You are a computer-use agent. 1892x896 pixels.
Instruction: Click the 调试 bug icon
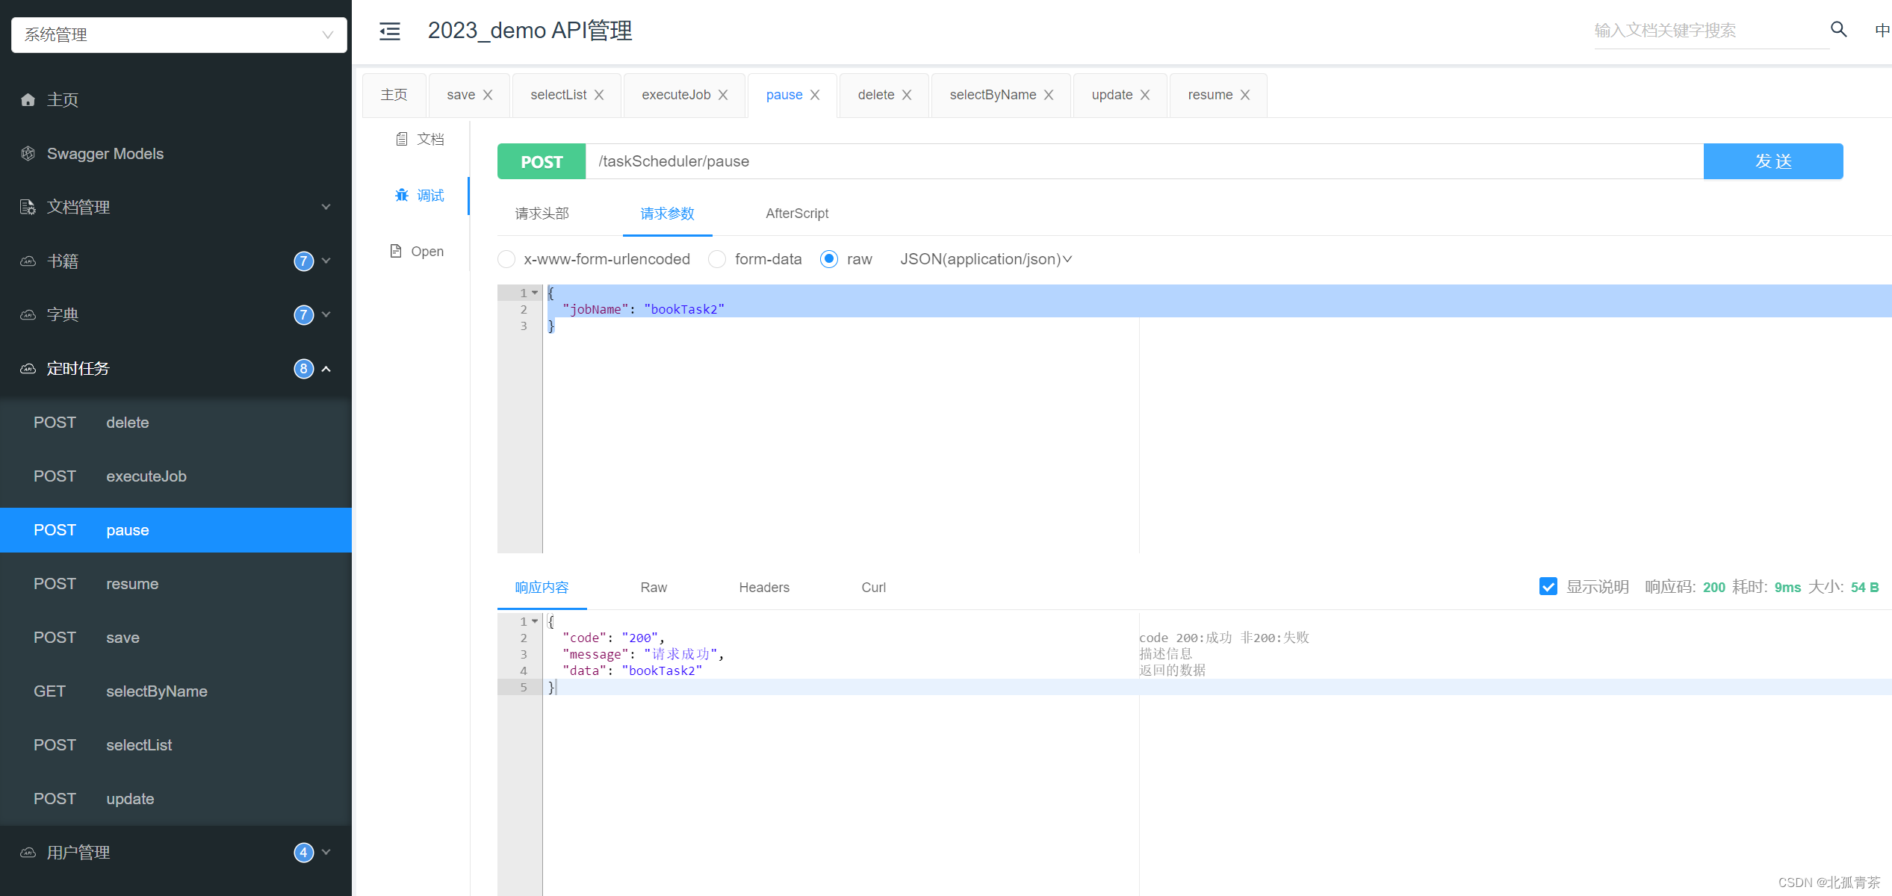(402, 195)
